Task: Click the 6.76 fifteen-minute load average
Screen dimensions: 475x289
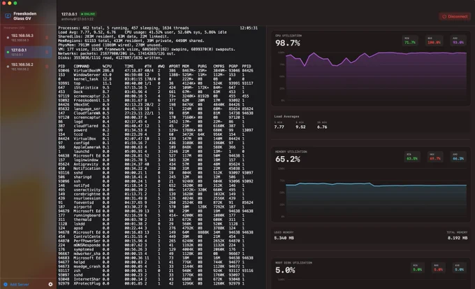Action: point(322,127)
